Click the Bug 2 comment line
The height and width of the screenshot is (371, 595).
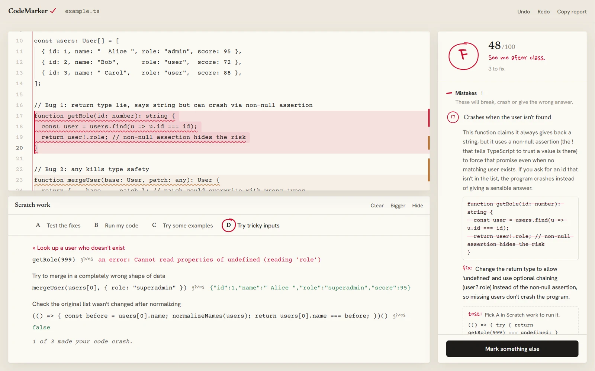click(91, 169)
